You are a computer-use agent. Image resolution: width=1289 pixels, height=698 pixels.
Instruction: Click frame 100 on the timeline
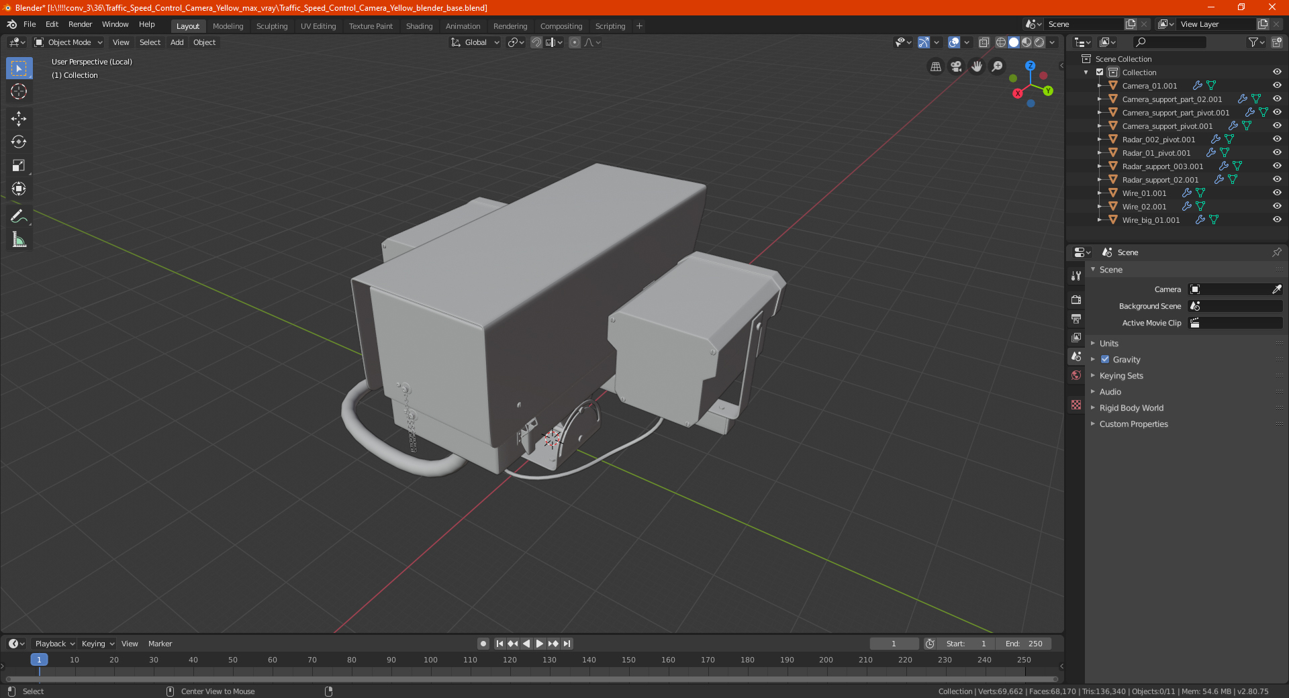(x=430, y=660)
